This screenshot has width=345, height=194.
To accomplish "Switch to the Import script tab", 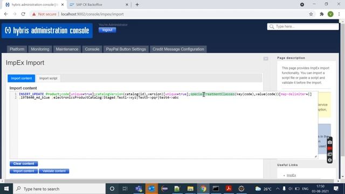I will click(x=48, y=78).
